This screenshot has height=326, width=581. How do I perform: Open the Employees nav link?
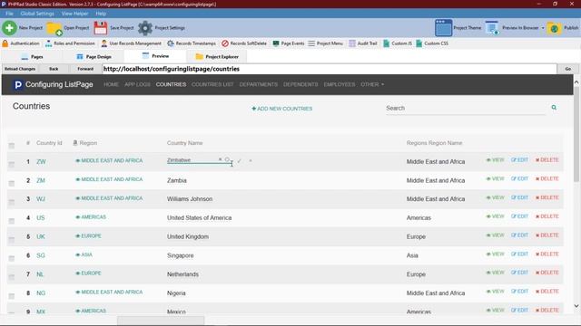340,84
